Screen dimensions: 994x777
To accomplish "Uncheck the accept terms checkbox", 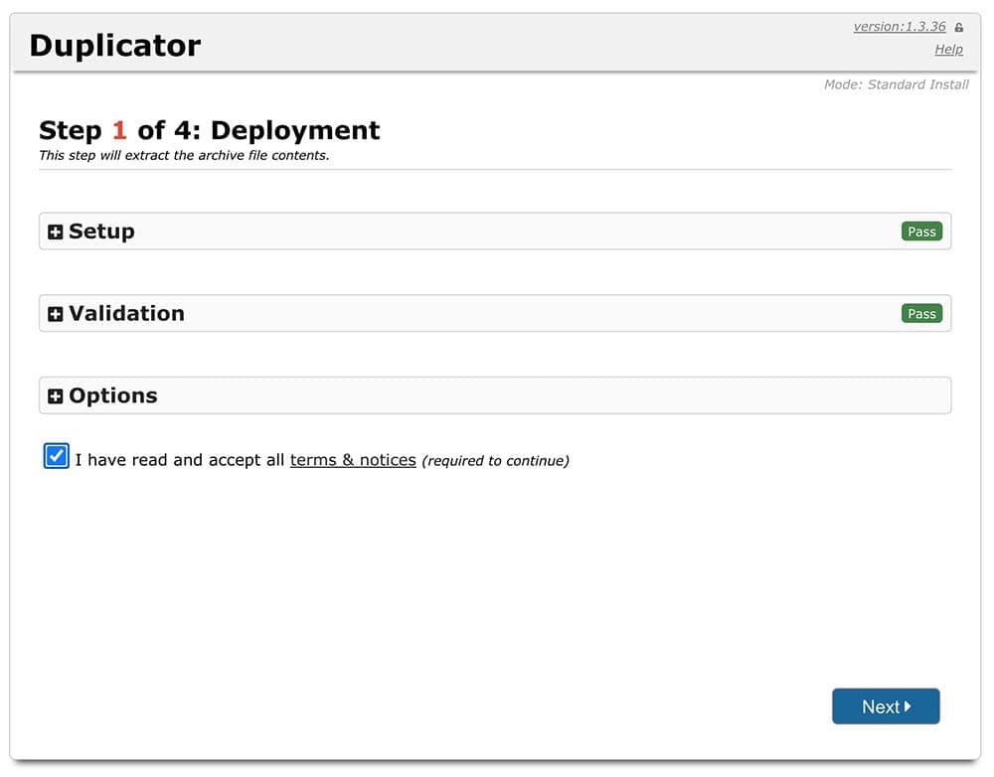I will pos(56,456).
